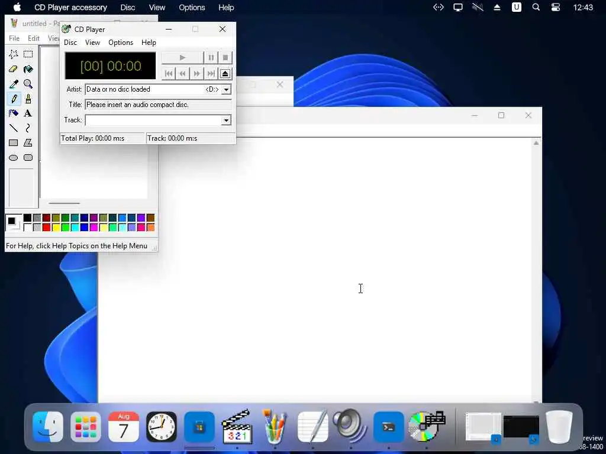Open the clapperboard media player dock icon

237,427
